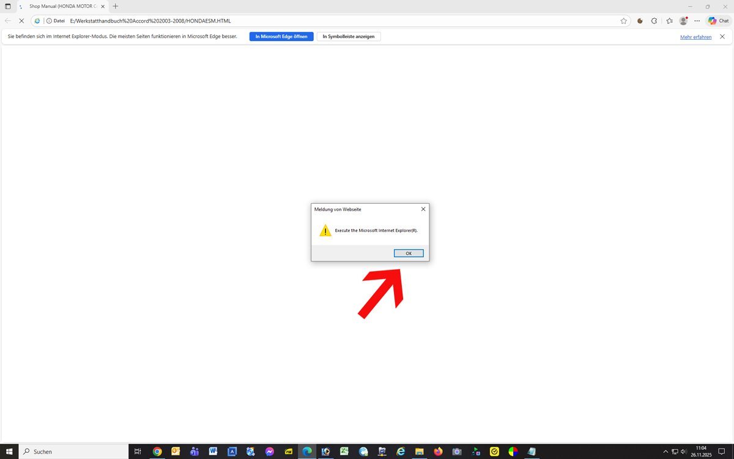Expand hidden system tray icons
This screenshot has width=734, height=459.
(665, 452)
